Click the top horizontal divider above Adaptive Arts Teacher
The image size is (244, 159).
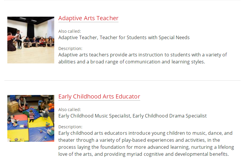click(x=122, y=0)
